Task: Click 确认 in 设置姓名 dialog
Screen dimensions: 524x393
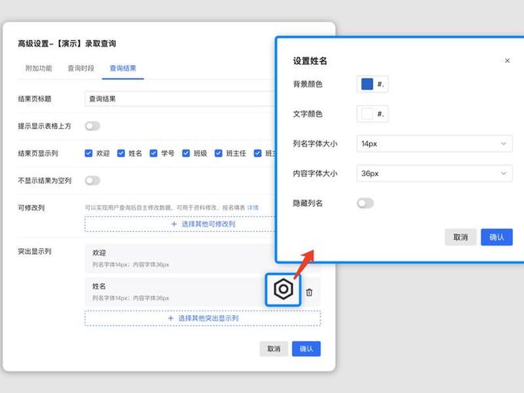Action: 496,237
